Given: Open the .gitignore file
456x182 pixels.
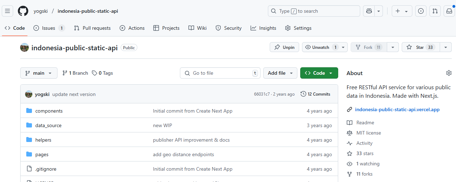Looking at the screenshot, I should [x=46, y=169].
